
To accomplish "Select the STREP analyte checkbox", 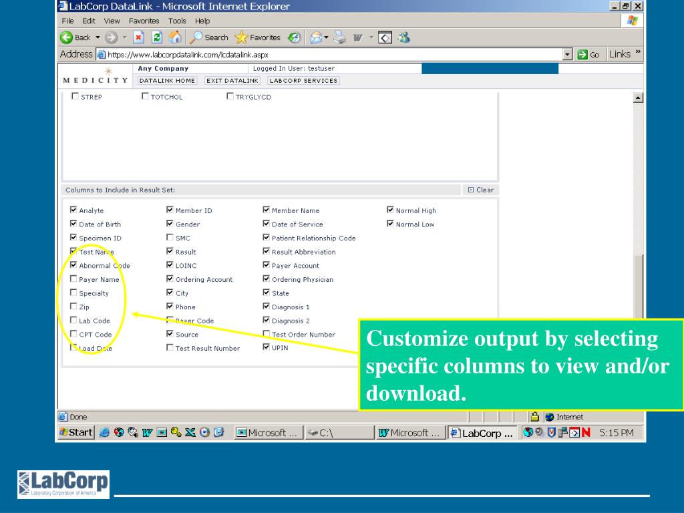I will 75,96.
